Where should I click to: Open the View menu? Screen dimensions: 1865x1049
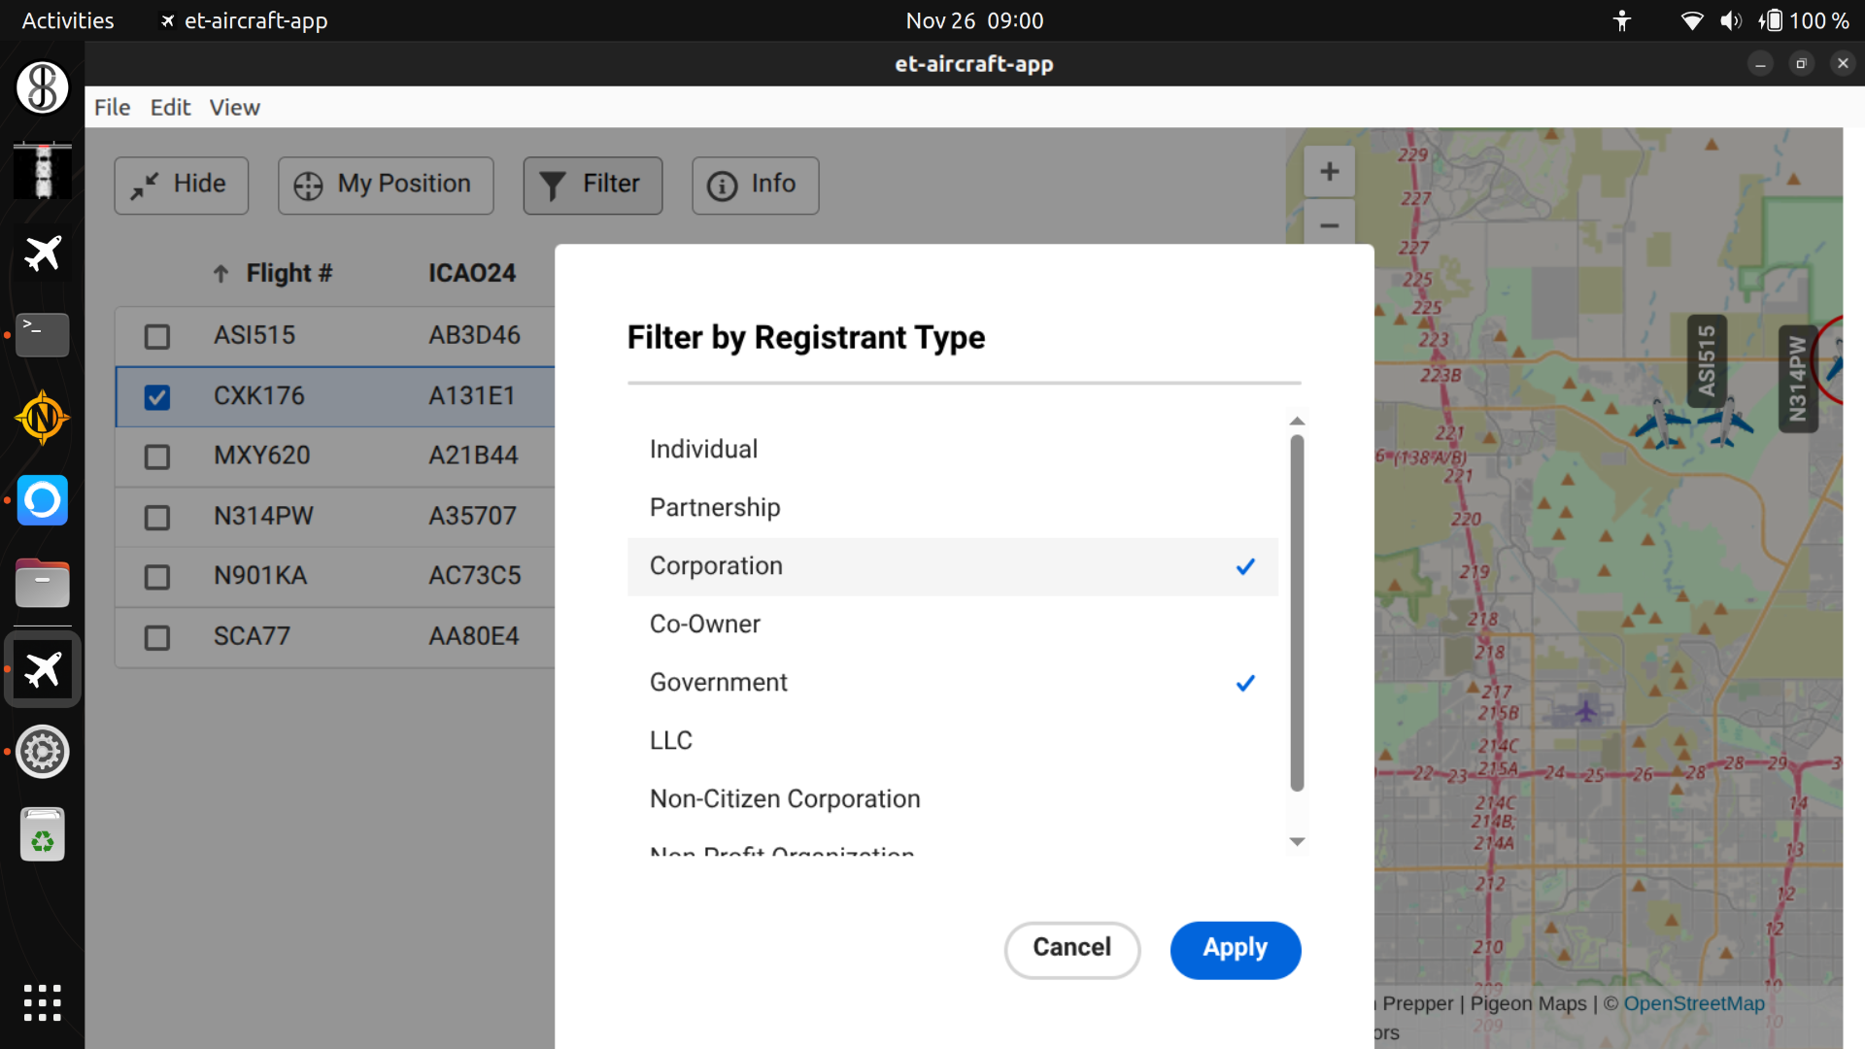click(x=234, y=107)
